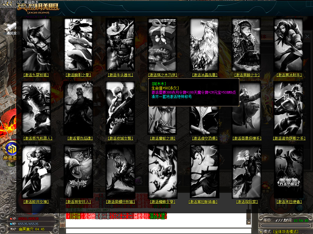
Task: Close the dimmed window with the X button
Action: [x=307, y=37]
